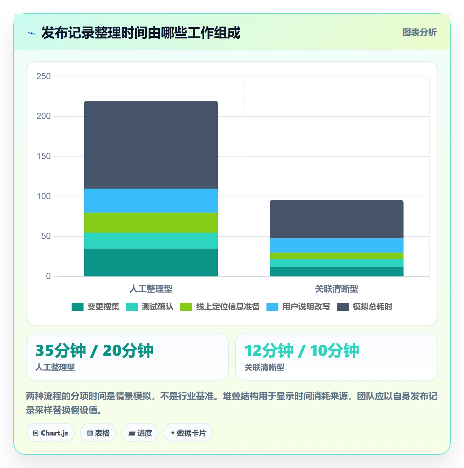Select the dark teal bottom segment of 人工整理型 bar
This screenshot has height=468, width=464.
coord(151,263)
